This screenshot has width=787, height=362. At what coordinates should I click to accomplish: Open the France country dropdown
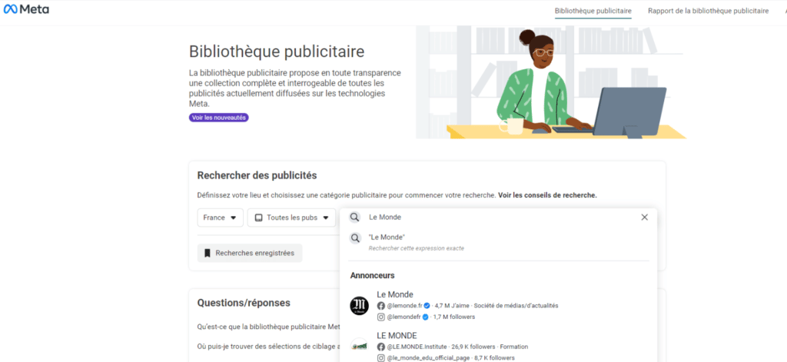tap(221, 218)
